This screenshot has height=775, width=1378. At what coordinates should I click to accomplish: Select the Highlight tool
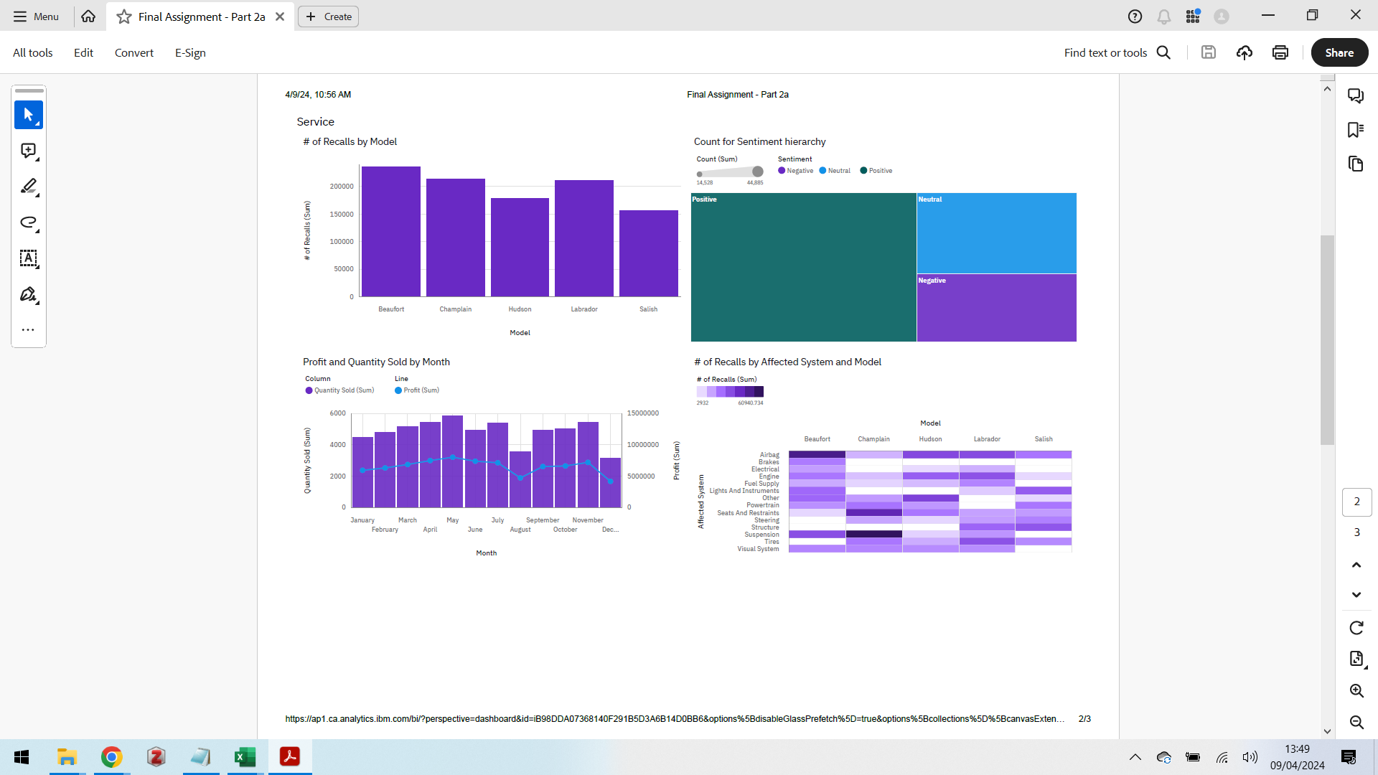[x=28, y=187]
